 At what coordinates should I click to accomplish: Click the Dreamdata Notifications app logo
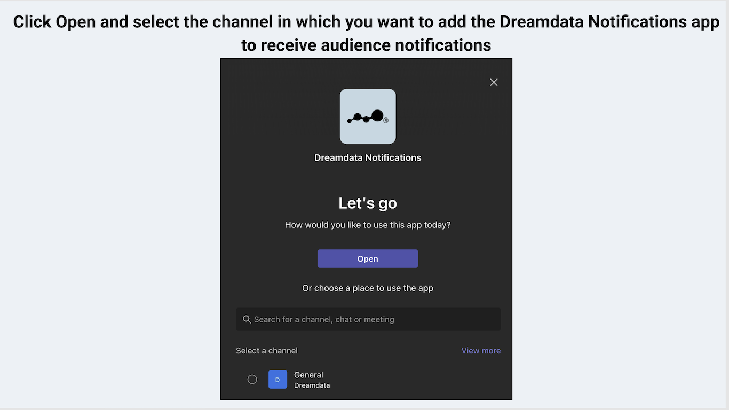[x=368, y=116]
